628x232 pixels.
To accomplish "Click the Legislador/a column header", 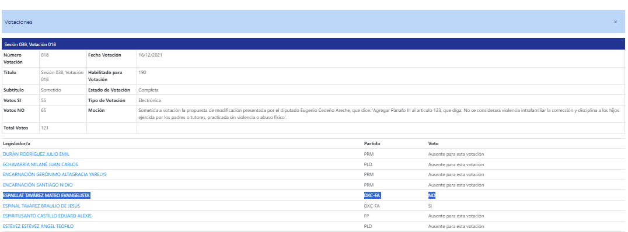I will coord(17,143).
